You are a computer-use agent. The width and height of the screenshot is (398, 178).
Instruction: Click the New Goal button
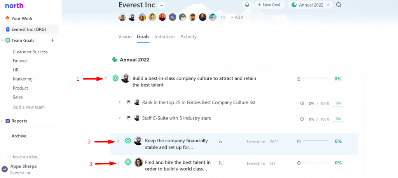pyautogui.click(x=269, y=5)
